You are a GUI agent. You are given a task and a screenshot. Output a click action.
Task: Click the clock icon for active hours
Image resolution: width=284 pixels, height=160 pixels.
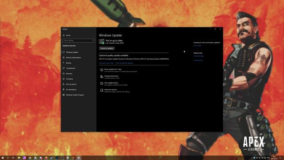tap(102, 77)
